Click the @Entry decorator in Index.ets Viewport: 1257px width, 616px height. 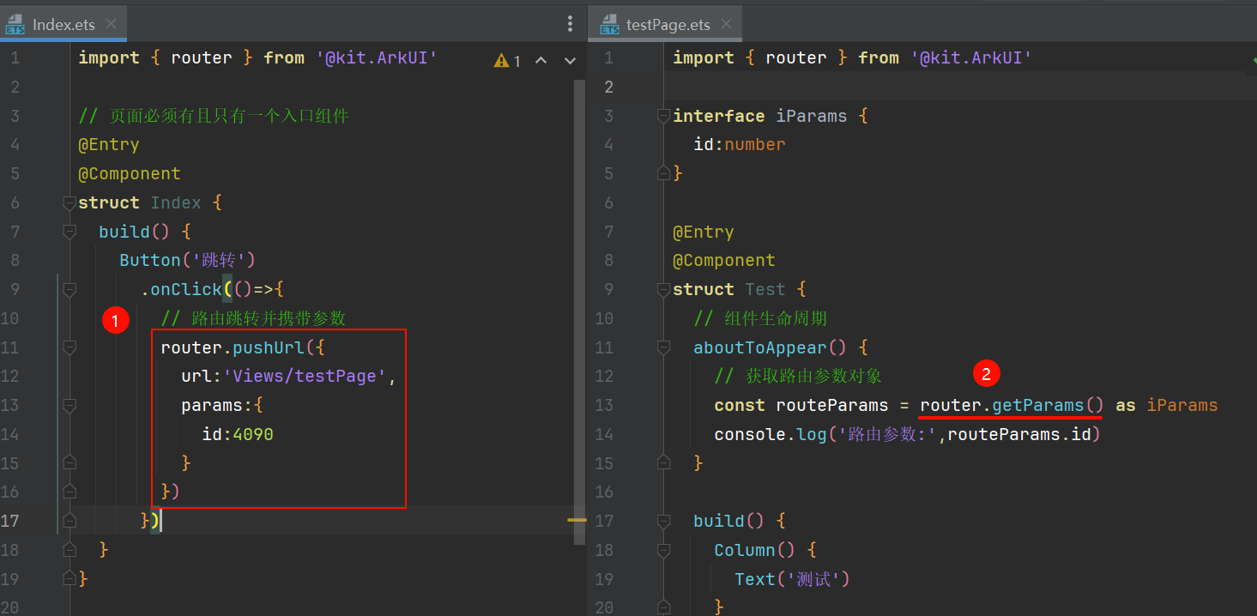(x=109, y=145)
